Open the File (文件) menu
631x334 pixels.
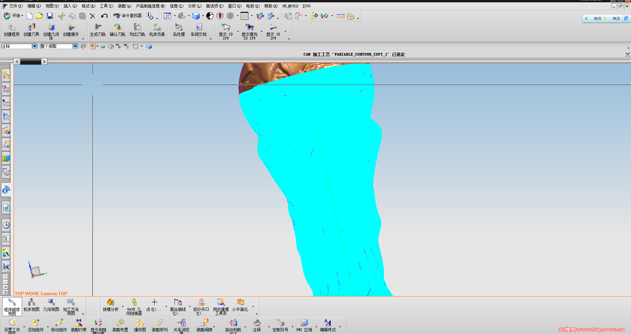16,6
